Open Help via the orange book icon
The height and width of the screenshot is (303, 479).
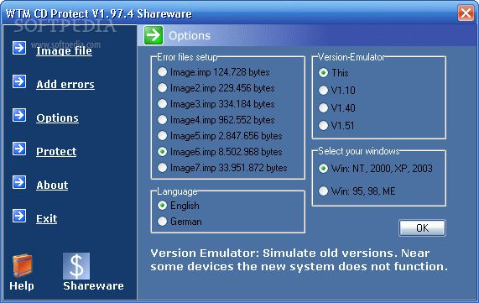(x=23, y=265)
